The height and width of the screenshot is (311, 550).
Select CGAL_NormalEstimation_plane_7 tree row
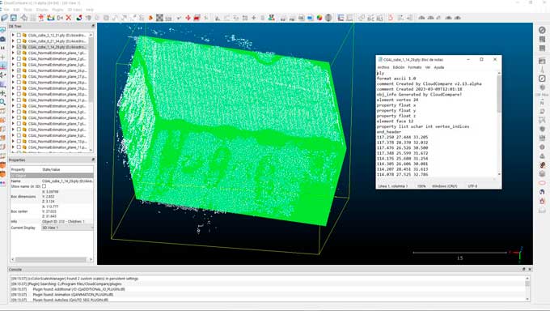pyautogui.click(x=57, y=124)
